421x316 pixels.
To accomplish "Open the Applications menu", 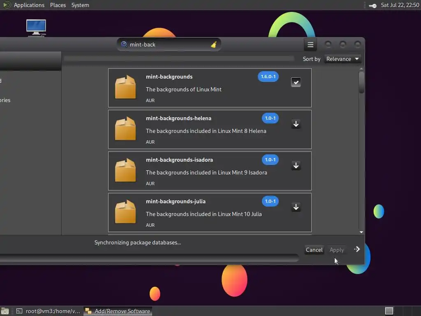I will (29, 5).
